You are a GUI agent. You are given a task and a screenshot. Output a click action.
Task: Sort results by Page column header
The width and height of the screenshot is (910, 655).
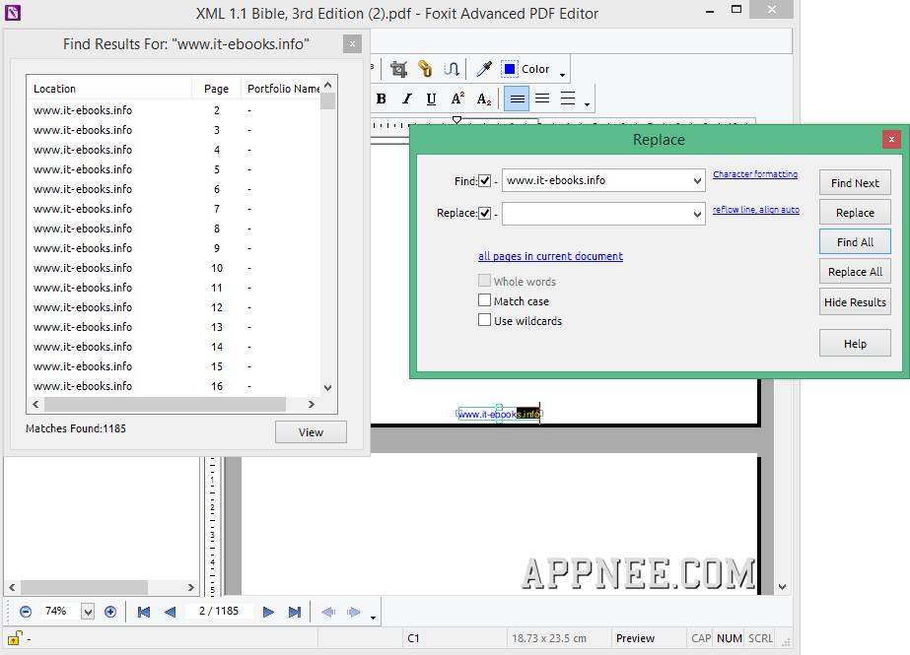pos(216,89)
